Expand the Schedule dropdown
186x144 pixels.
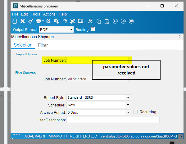tap(128, 105)
